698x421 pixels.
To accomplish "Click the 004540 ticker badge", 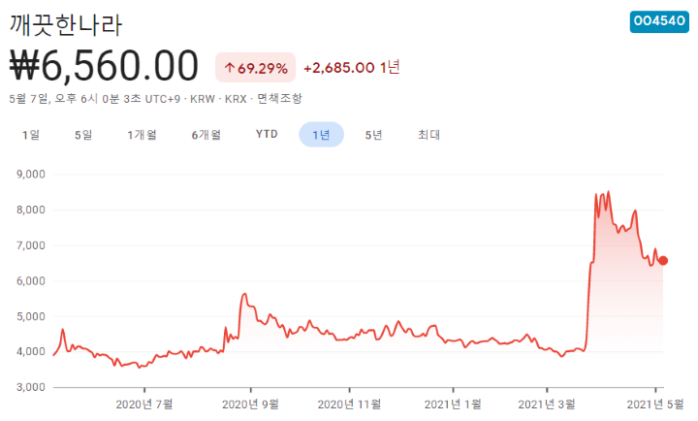I will pos(659,21).
